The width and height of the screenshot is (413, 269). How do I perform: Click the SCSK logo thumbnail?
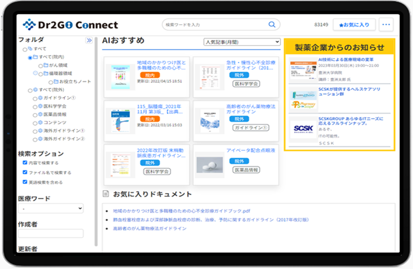point(303,129)
